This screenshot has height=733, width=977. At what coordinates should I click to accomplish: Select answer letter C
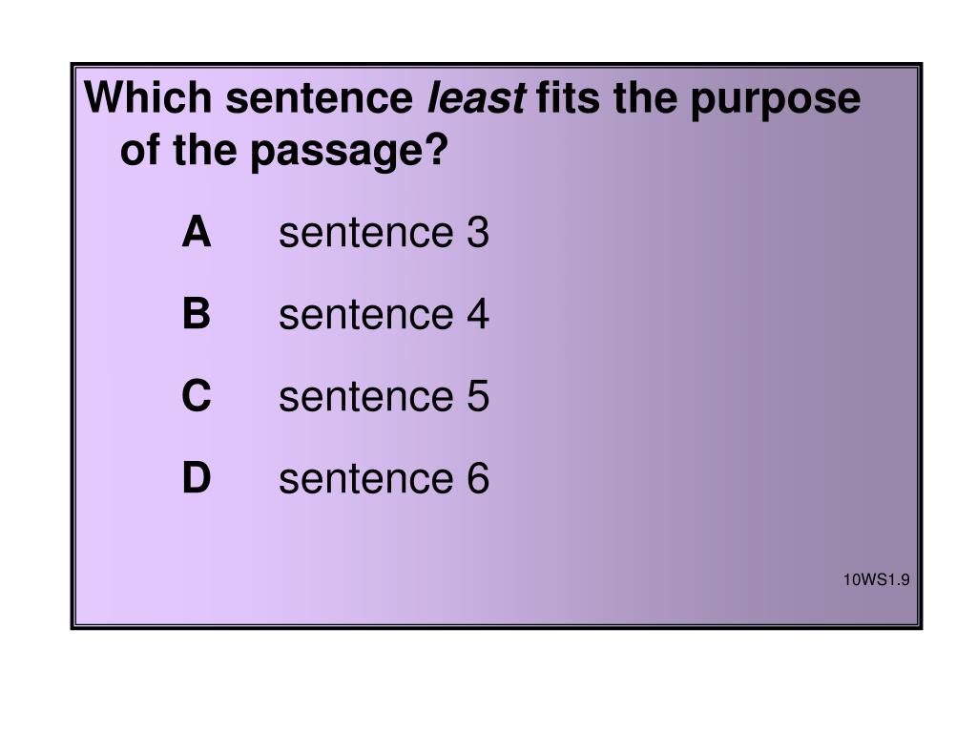[x=197, y=396]
